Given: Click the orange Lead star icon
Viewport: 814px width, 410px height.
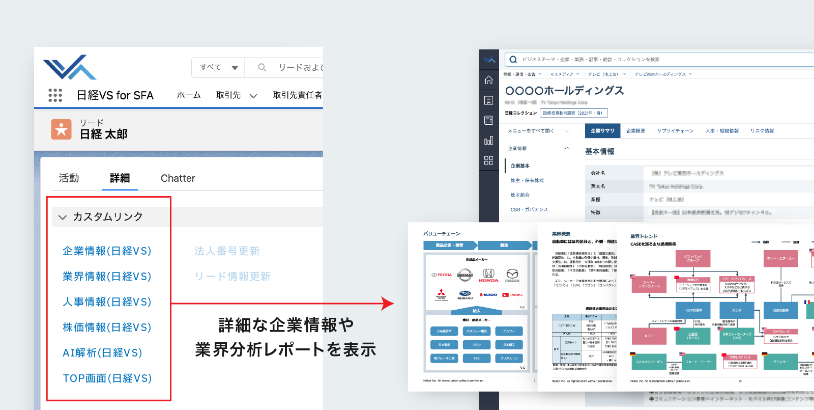Looking at the screenshot, I should point(61,129).
